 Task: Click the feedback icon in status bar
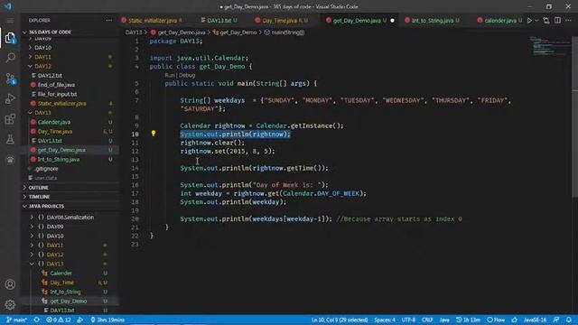pyautogui.click(x=556, y=320)
